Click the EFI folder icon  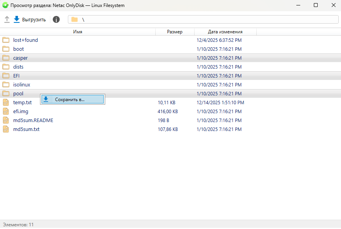click(x=6, y=76)
